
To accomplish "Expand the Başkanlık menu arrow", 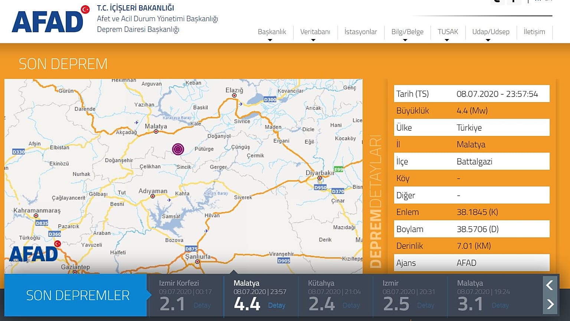I will 270,40.
